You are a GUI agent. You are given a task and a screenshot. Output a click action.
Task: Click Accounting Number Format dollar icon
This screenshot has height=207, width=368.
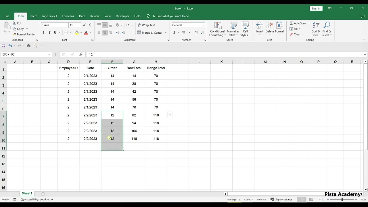174,32
